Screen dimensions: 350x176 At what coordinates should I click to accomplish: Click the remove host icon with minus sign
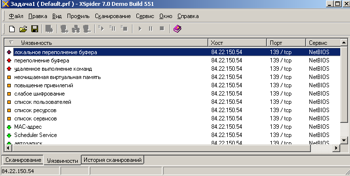[x=87, y=29]
